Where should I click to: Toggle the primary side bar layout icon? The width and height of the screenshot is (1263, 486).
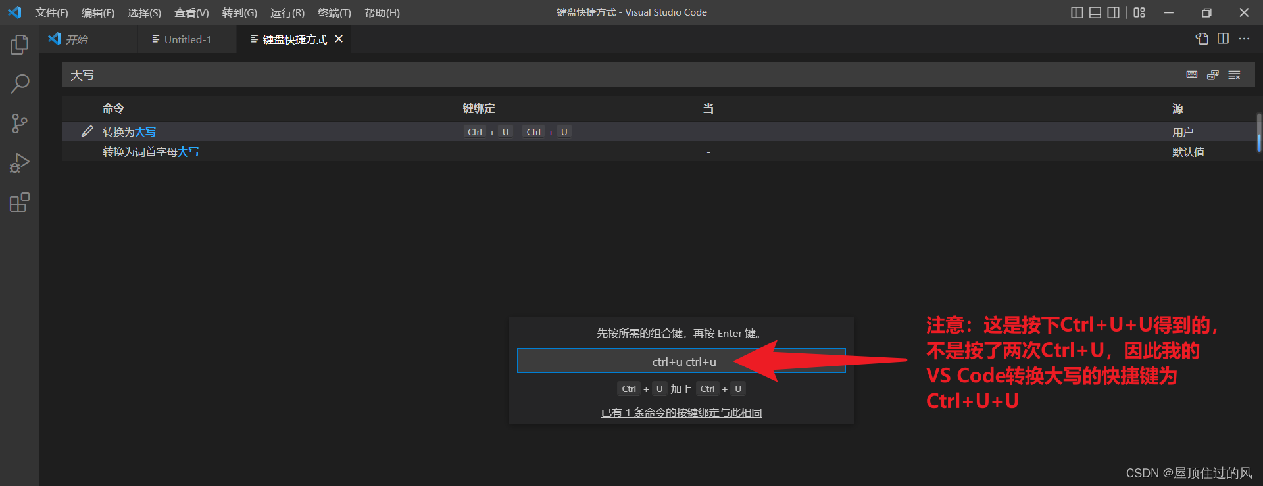coord(1077,12)
